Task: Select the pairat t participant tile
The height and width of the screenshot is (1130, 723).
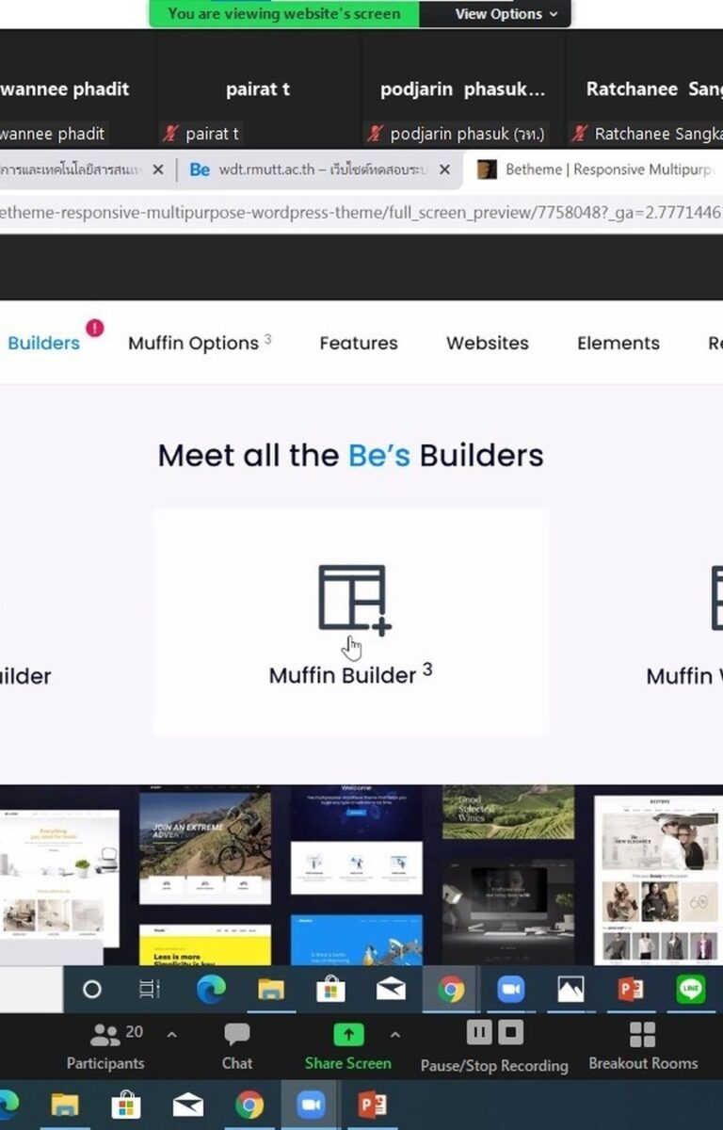Action: point(258,89)
